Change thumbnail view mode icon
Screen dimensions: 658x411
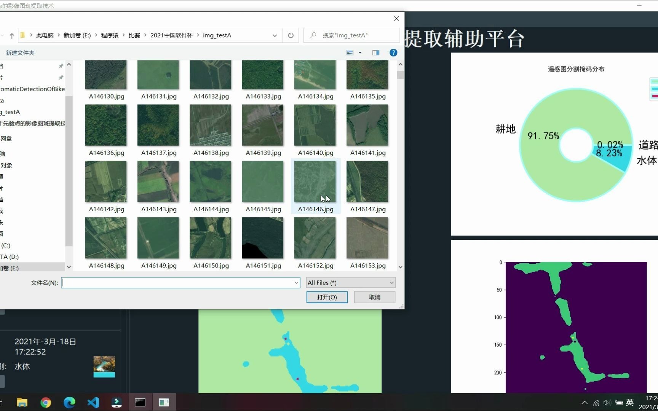pyautogui.click(x=350, y=53)
